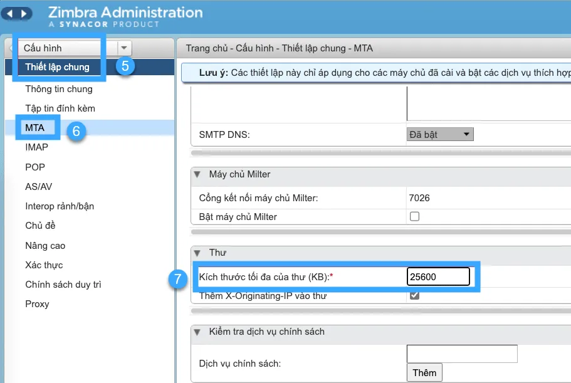Open Thông tin chung section
571x383 pixels.
[x=58, y=89]
